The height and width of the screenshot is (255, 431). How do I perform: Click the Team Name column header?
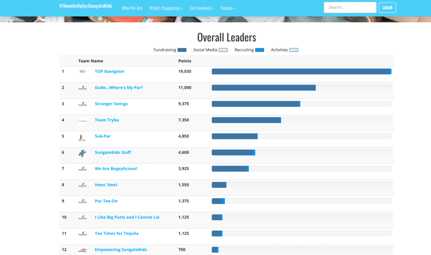pos(90,61)
